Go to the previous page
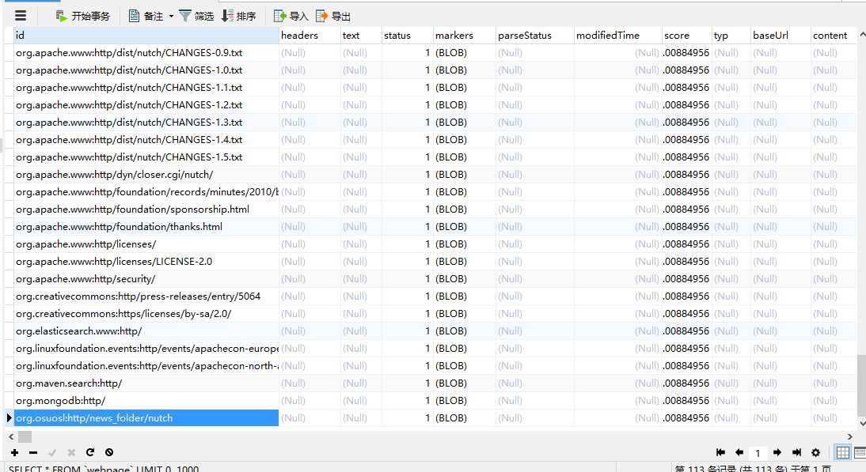Viewport: 866px width, 472px height. (x=739, y=453)
